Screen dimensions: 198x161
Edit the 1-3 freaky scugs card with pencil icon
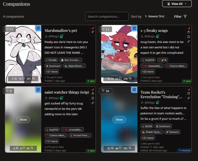point(134,28)
